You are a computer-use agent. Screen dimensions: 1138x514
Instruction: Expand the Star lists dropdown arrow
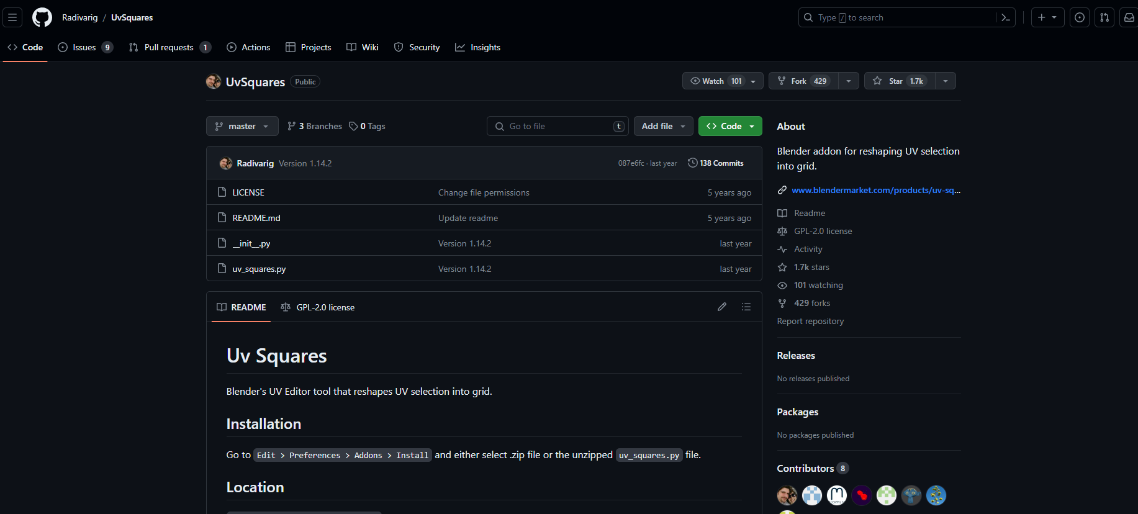point(946,81)
